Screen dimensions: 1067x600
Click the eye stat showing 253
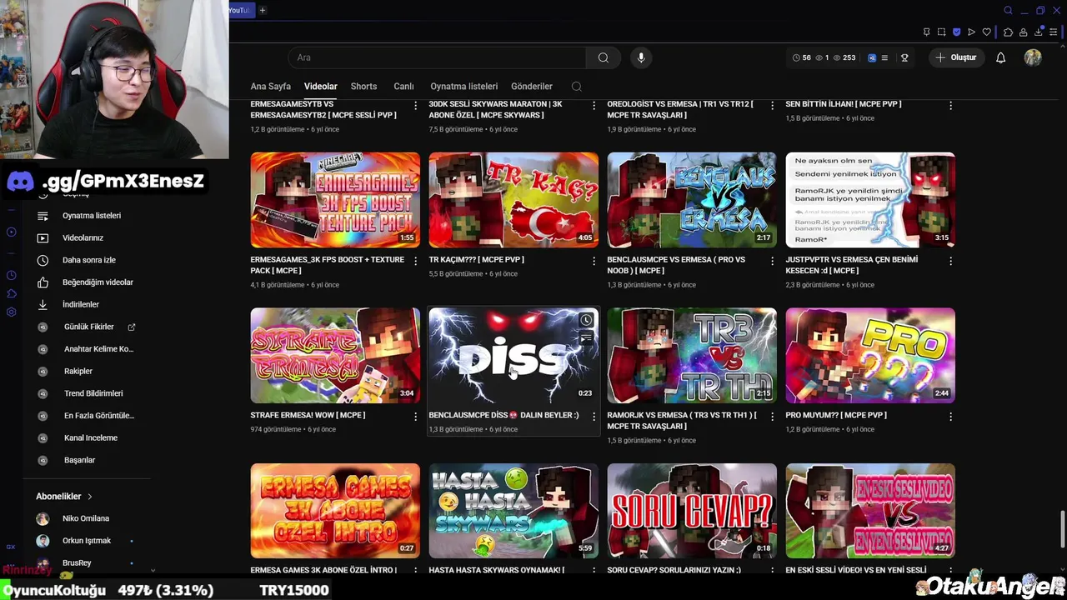[844, 57]
